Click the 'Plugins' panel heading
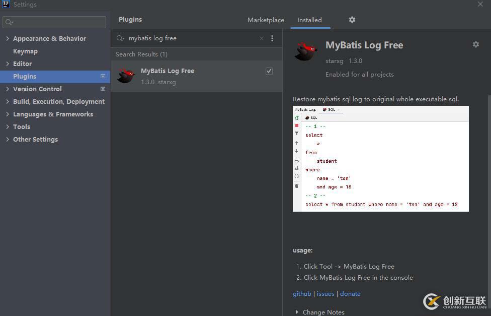The image size is (491, 316). tap(130, 20)
